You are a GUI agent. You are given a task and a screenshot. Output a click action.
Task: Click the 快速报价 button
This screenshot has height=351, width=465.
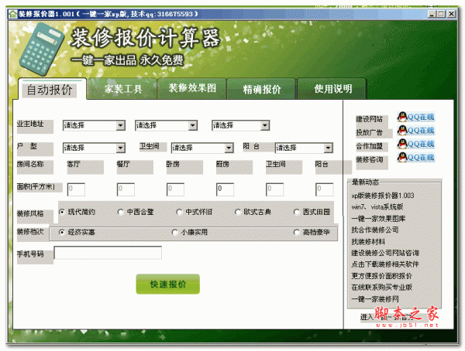168,284
